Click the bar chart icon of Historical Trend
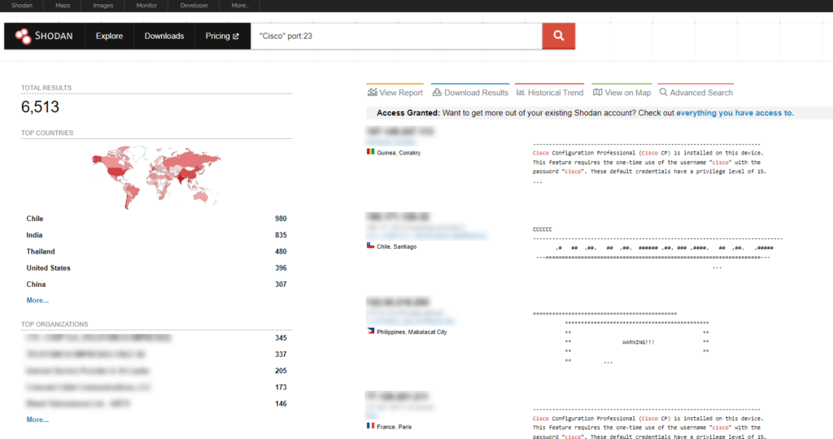Image resolution: width=833 pixels, height=439 pixels. [x=521, y=93]
